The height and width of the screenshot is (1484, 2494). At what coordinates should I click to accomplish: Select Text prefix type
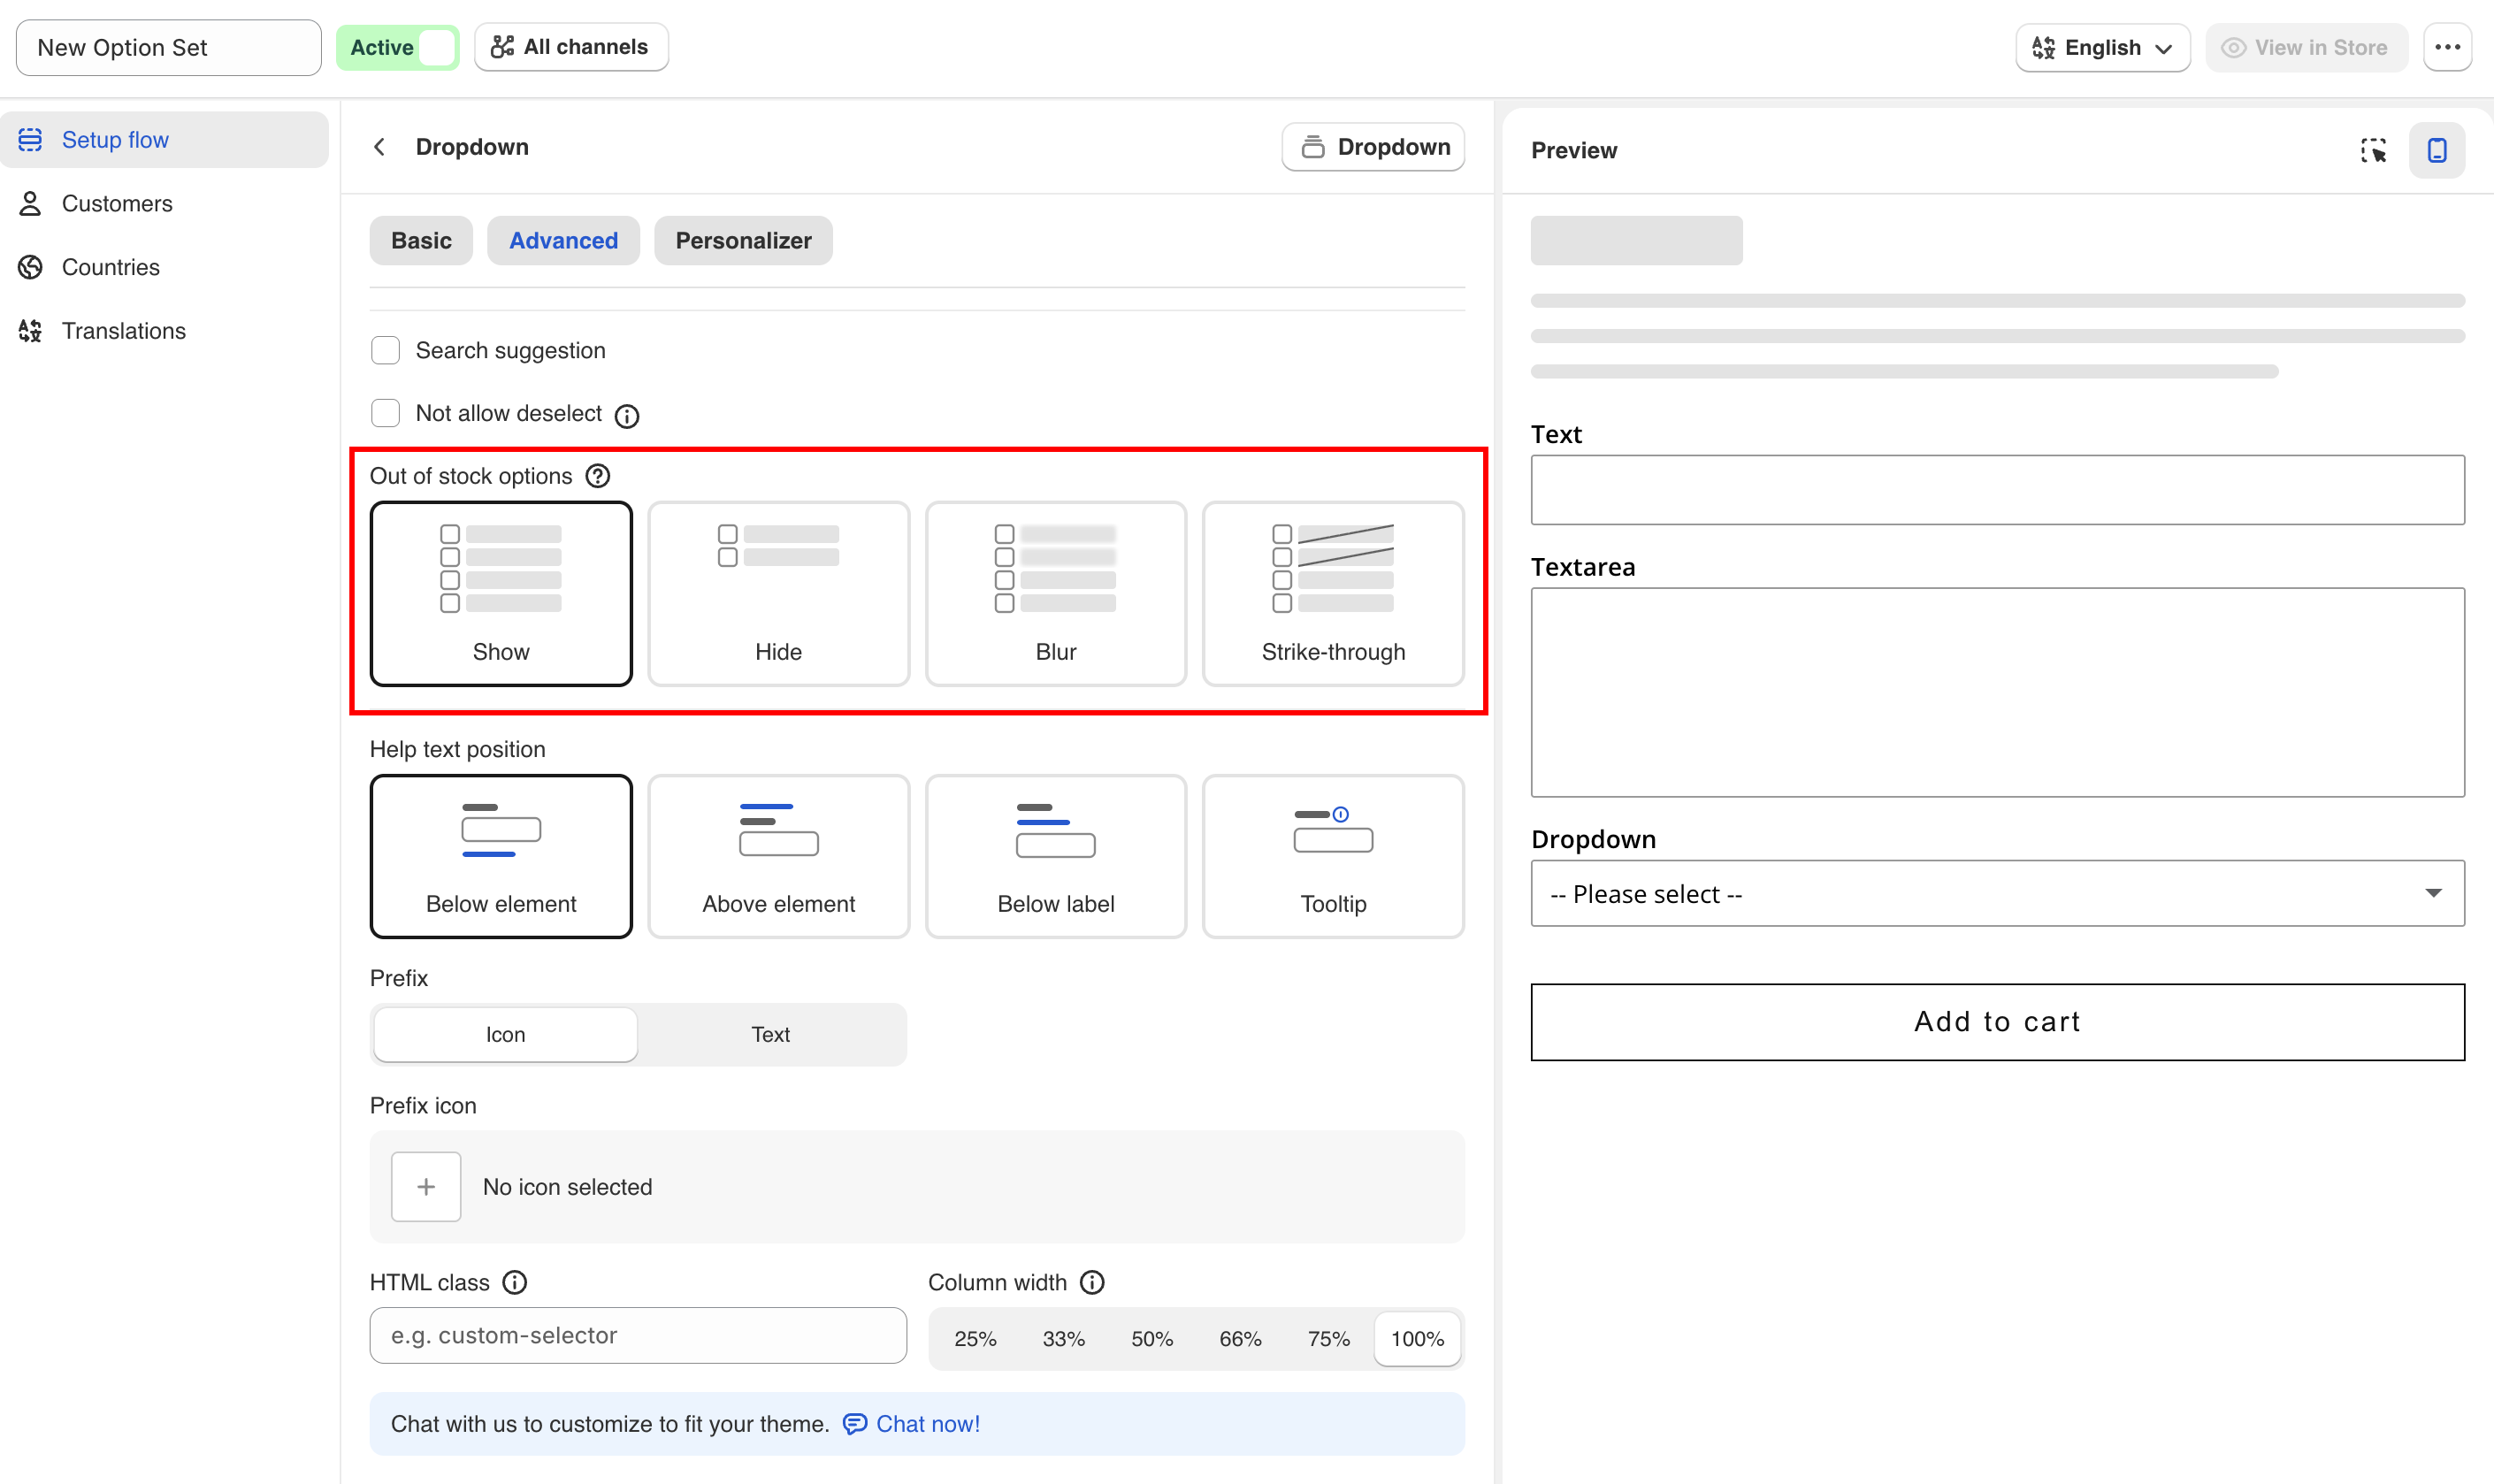[x=771, y=1035]
